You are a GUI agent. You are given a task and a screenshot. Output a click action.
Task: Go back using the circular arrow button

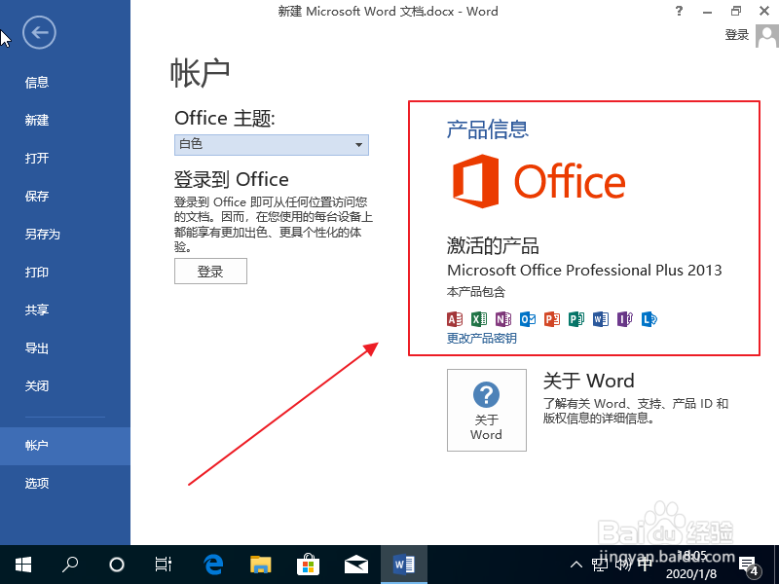[39, 33]
